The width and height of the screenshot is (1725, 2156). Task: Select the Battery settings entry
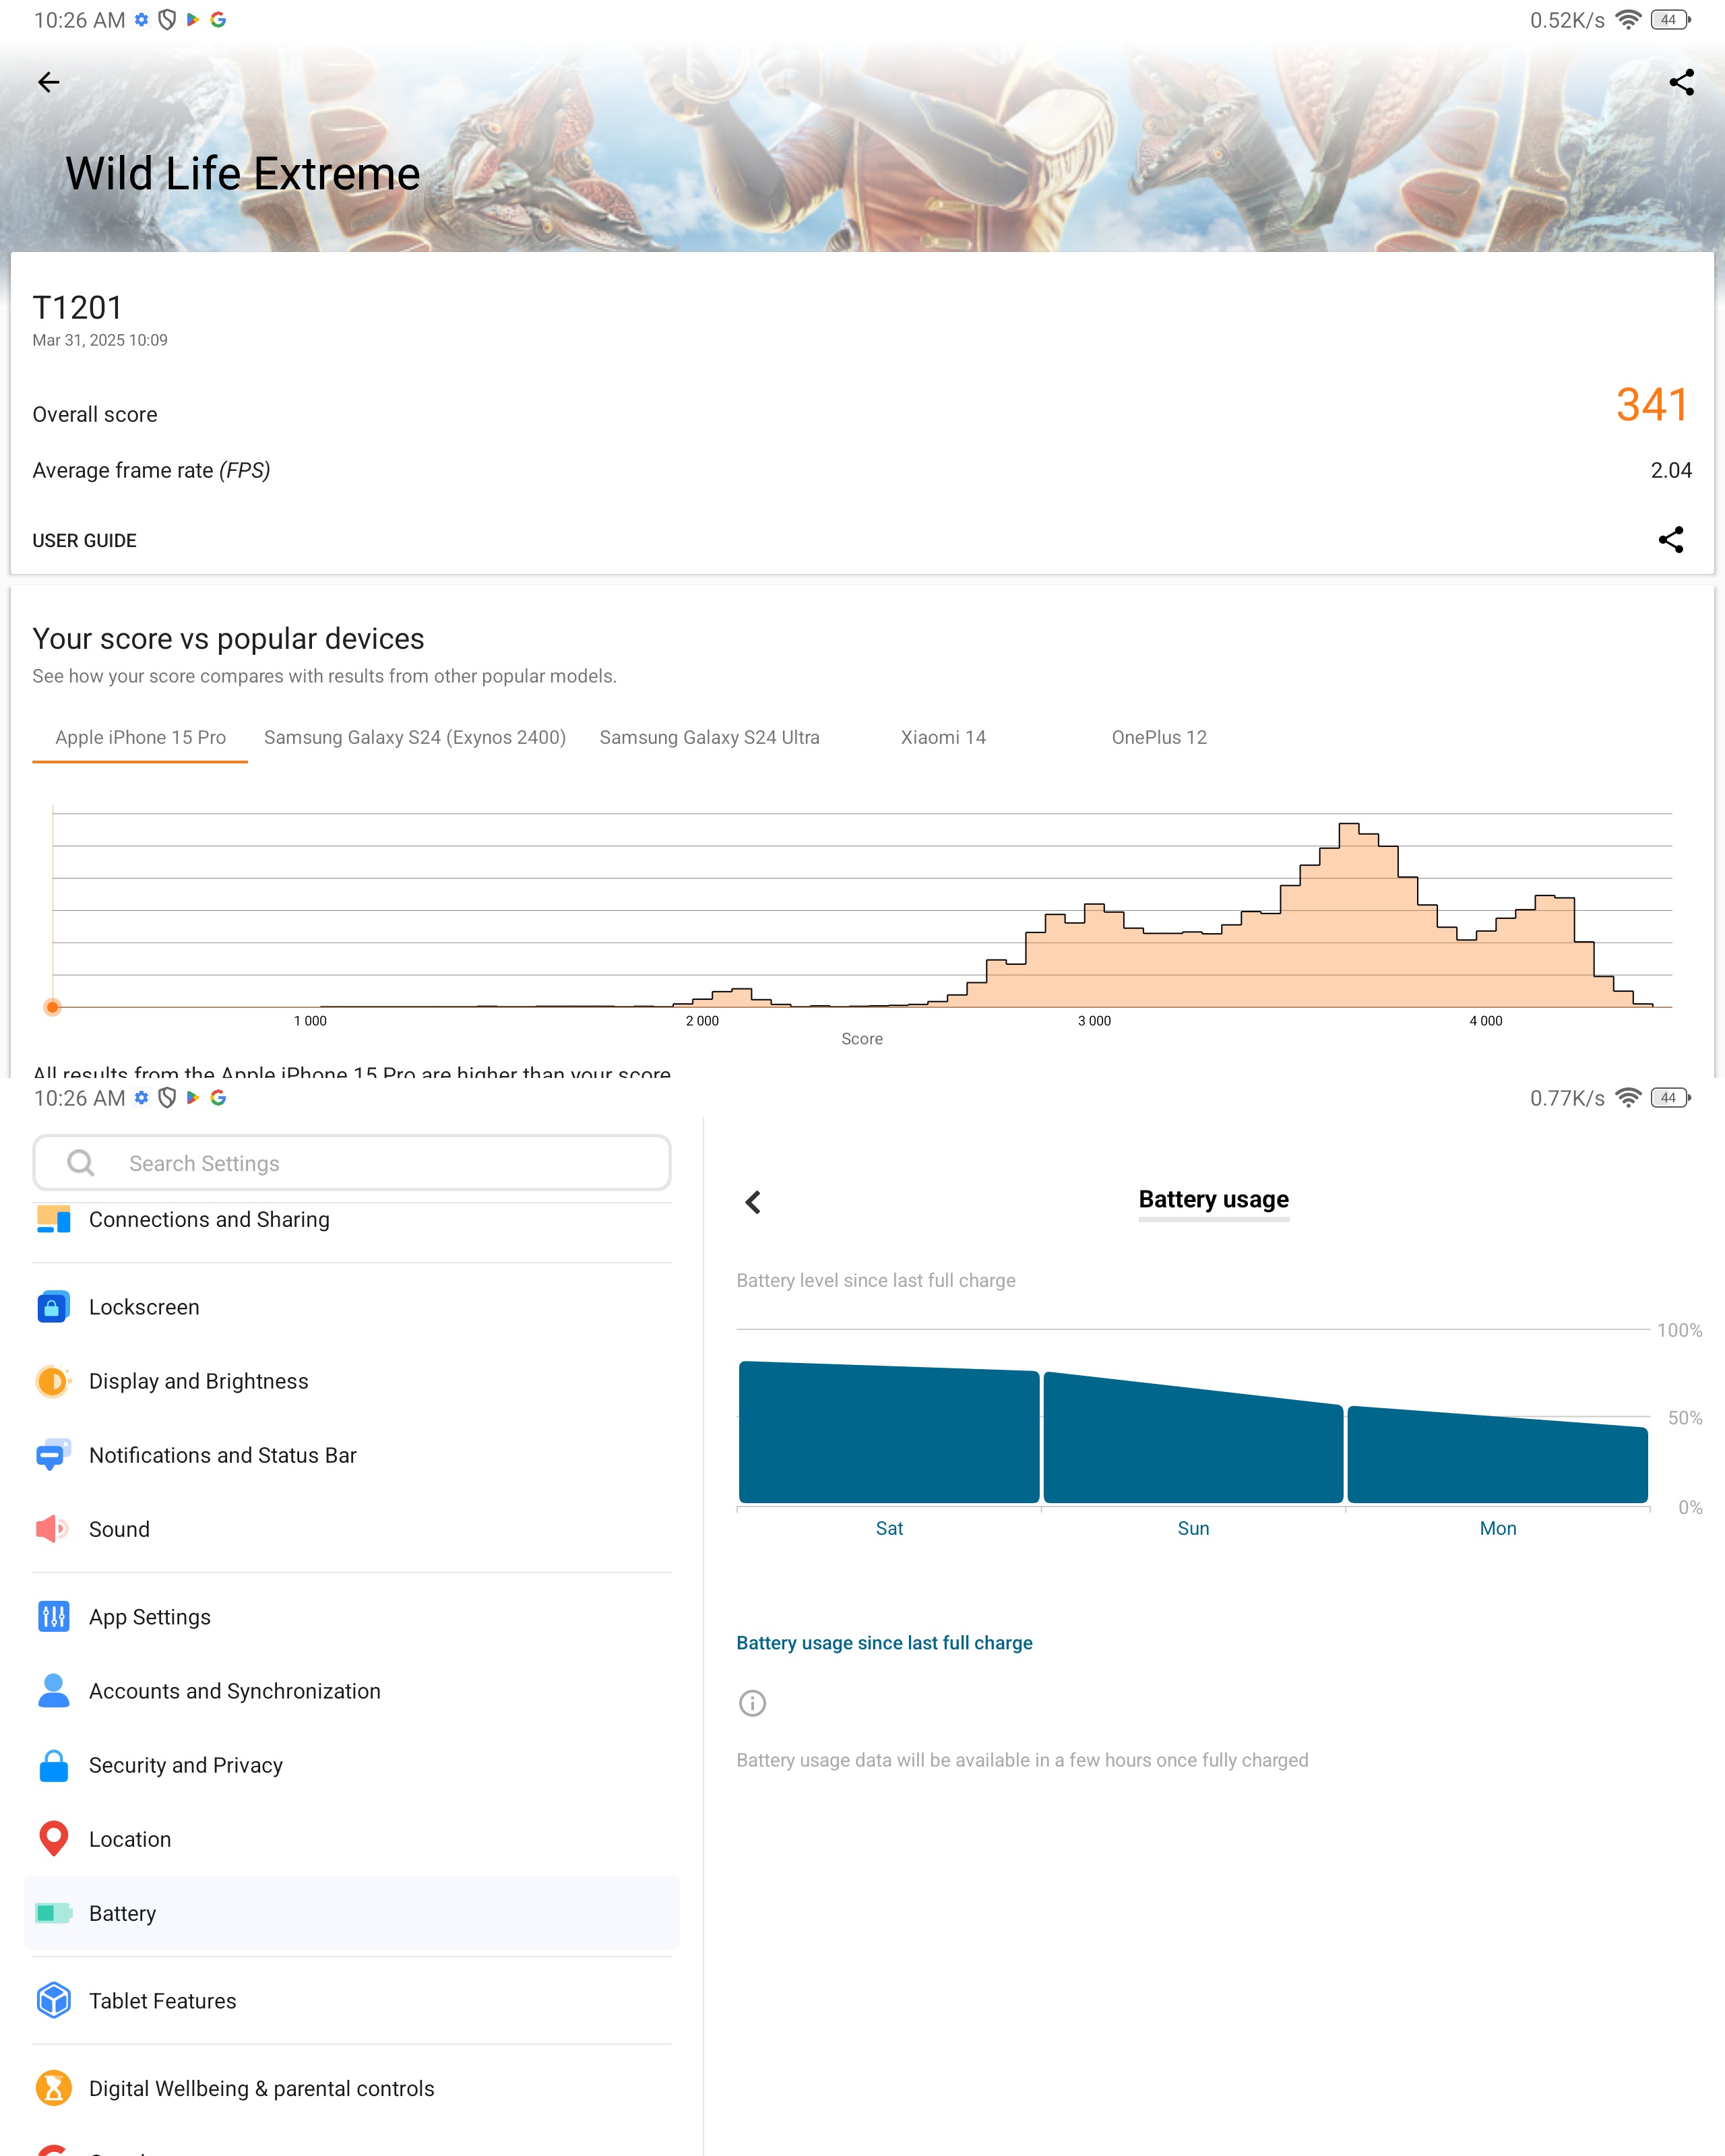point(352,1913)
